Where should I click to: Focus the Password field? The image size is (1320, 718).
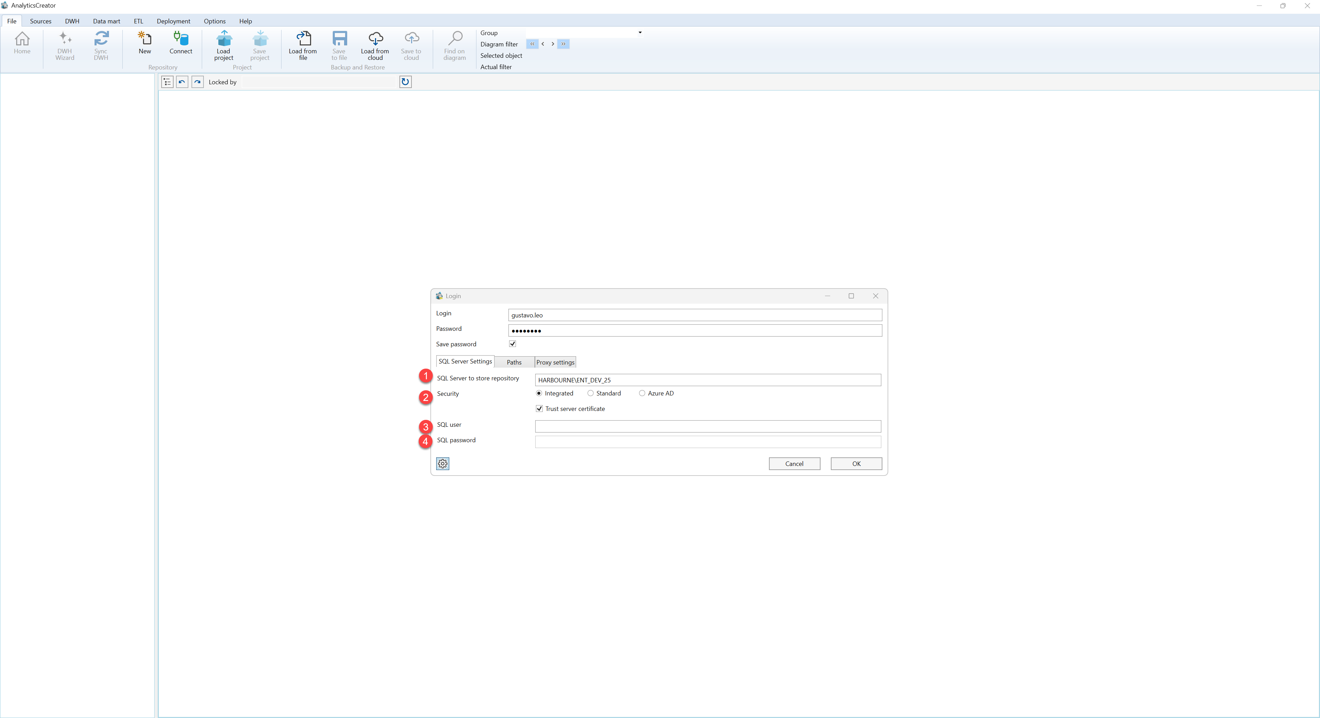695,330
